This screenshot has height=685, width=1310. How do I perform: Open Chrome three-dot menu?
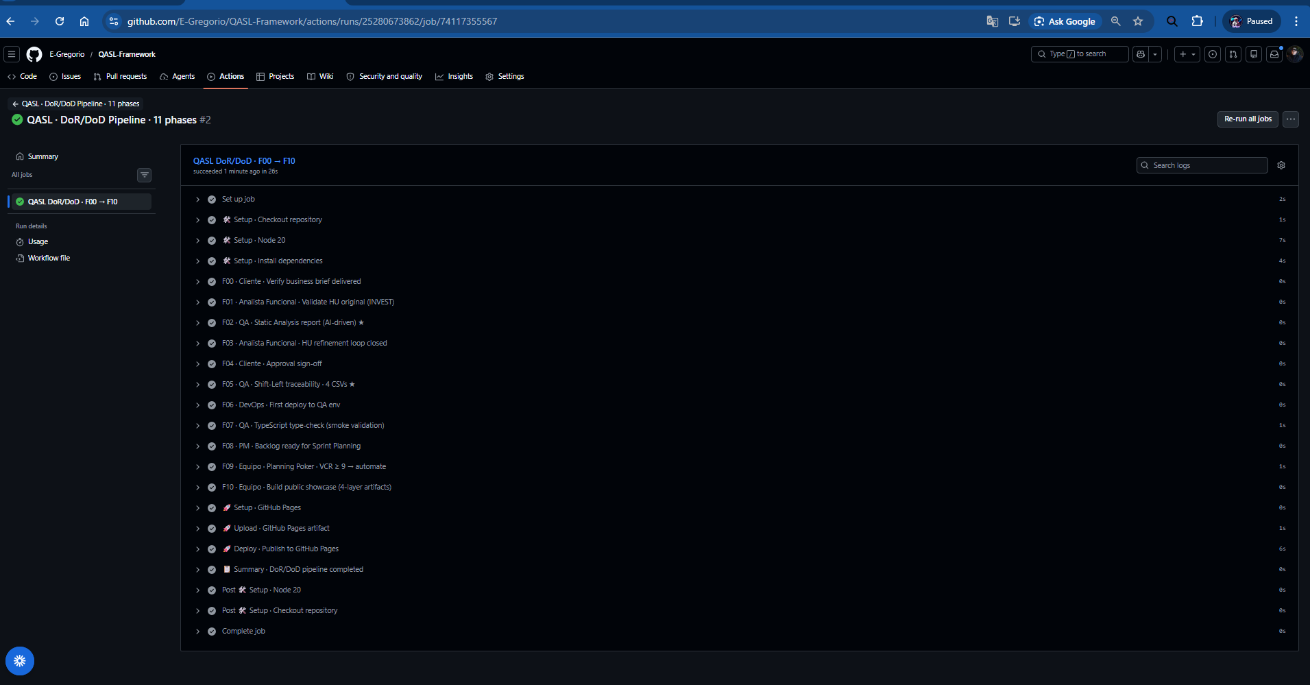click(1296, 21)
